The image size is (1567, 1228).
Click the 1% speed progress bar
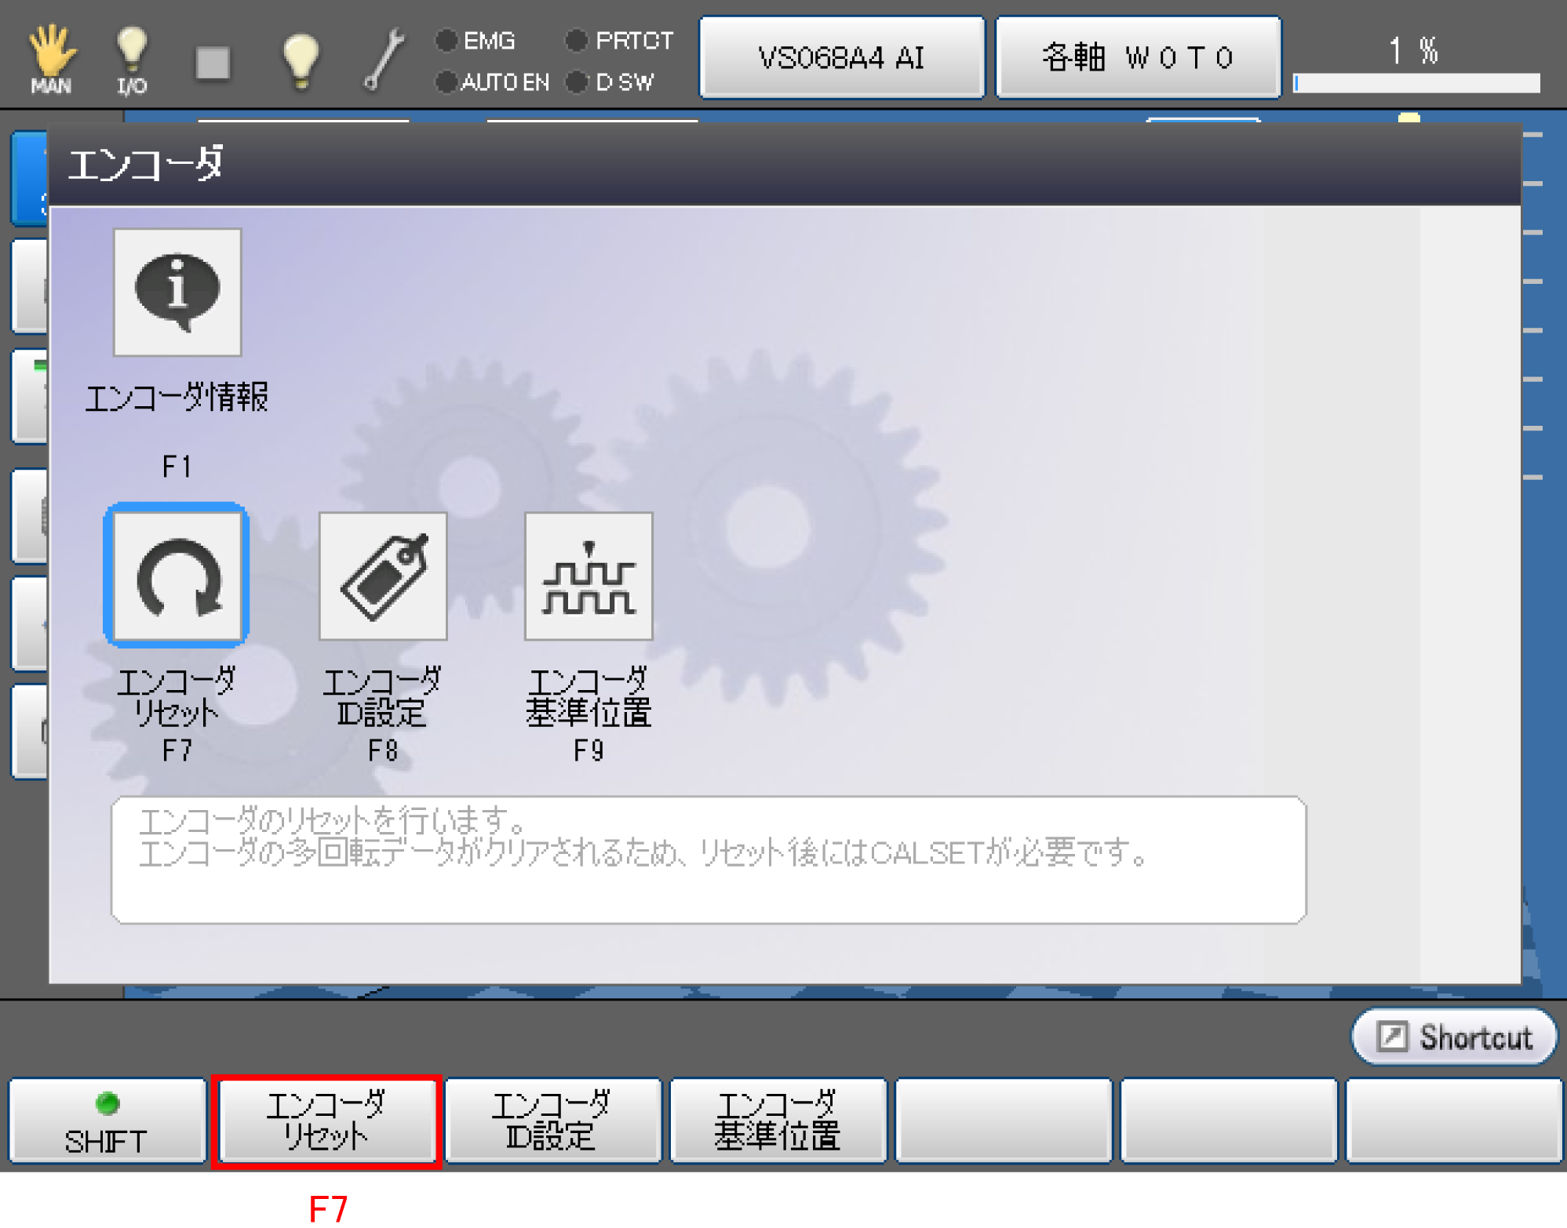click(1416, 83)
